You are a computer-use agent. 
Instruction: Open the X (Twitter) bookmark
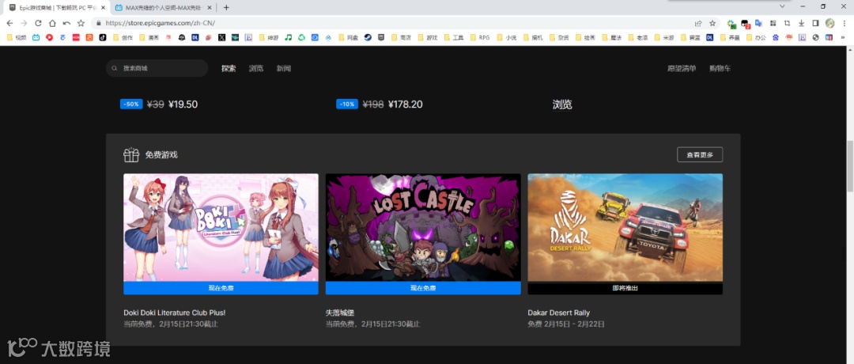pos(221,38)
